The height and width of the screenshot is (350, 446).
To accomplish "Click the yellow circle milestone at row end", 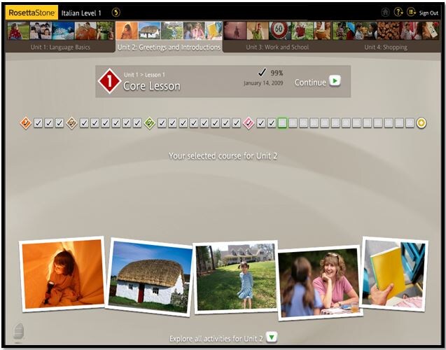I will pos(421,123).
